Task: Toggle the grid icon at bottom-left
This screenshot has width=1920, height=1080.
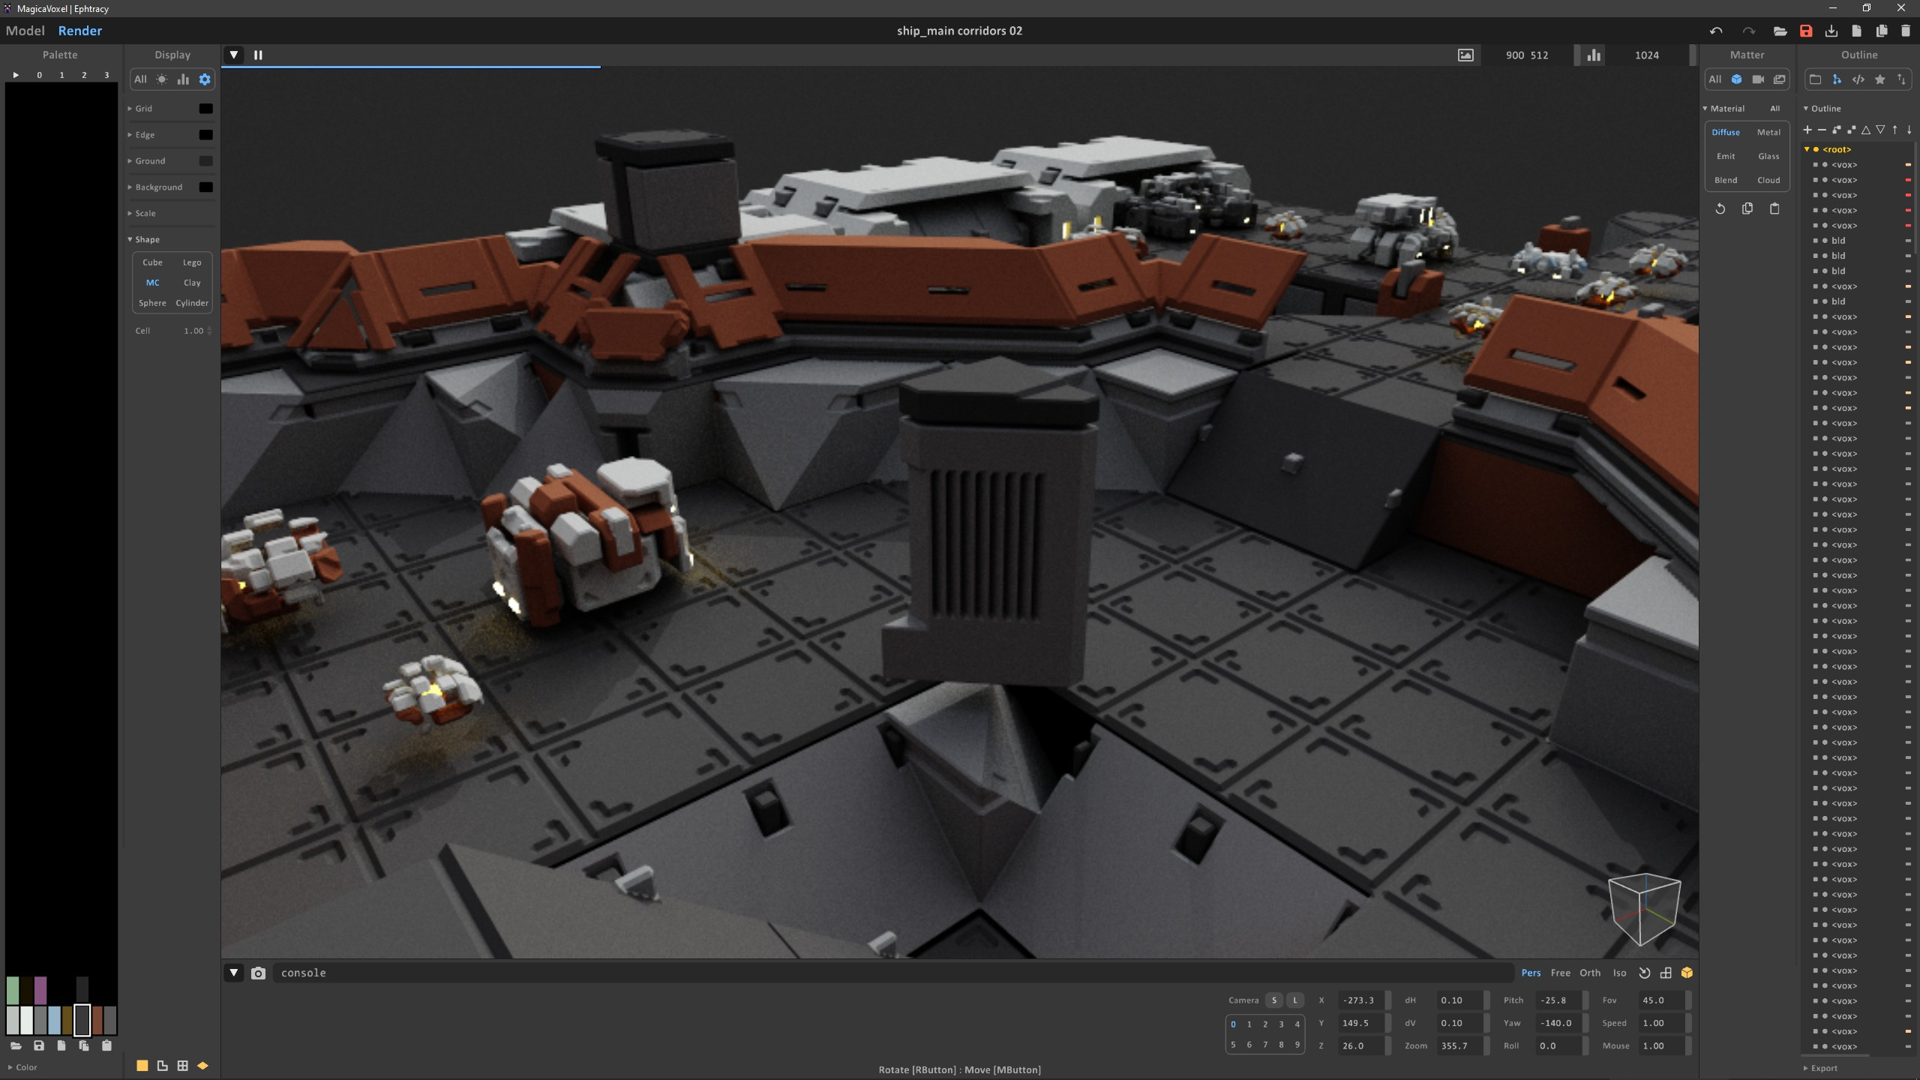Action: tap(182, 1066)
